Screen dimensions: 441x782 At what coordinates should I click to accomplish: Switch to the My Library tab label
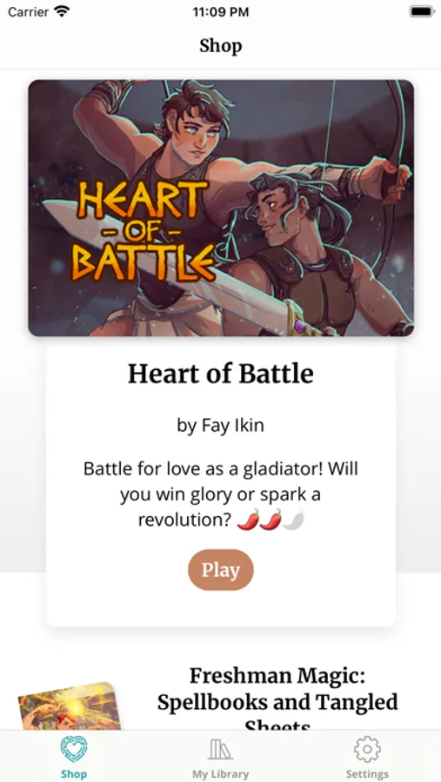coord(220,774)
